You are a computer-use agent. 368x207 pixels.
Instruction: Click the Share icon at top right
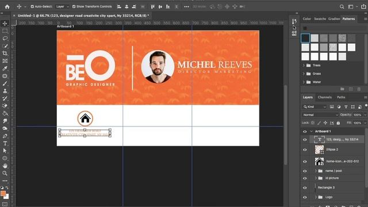[x=363, y=6]
